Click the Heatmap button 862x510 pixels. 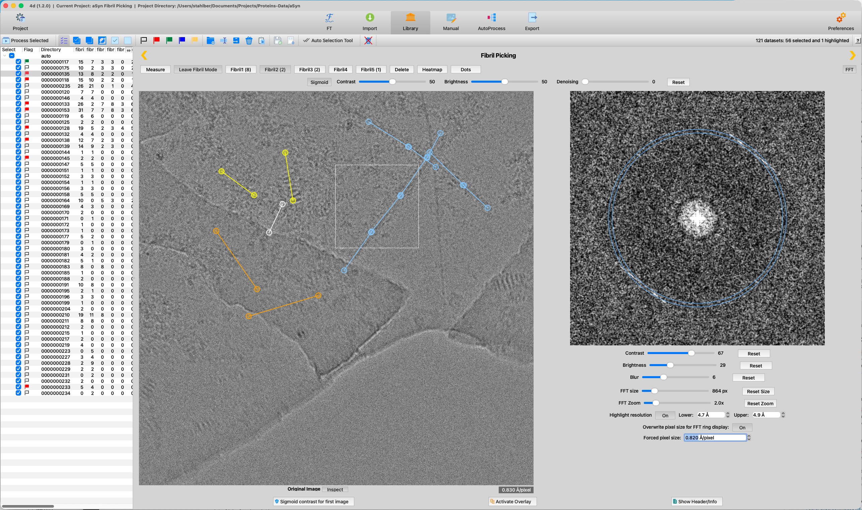coord(432,69)
